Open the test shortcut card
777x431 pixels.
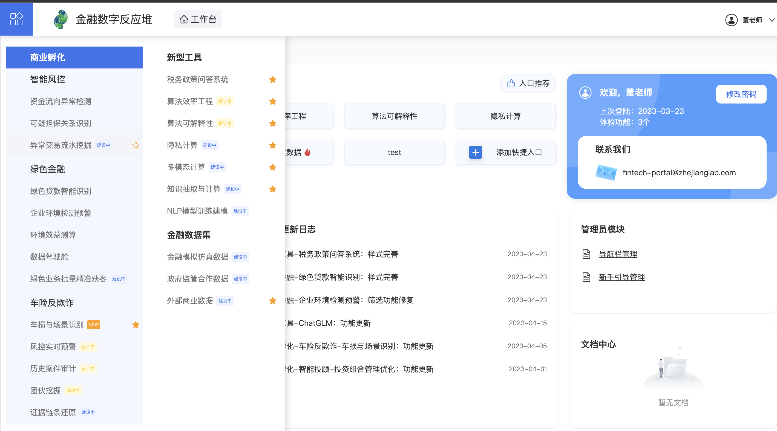pyautogui.click(x=394, y=152)
